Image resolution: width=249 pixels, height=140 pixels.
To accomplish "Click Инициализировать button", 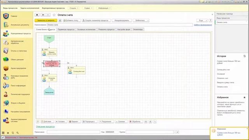I will [122, 21].
